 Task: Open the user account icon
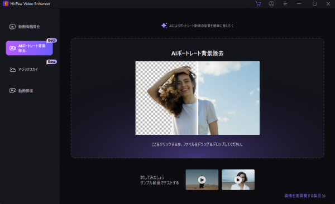point(271,4)
